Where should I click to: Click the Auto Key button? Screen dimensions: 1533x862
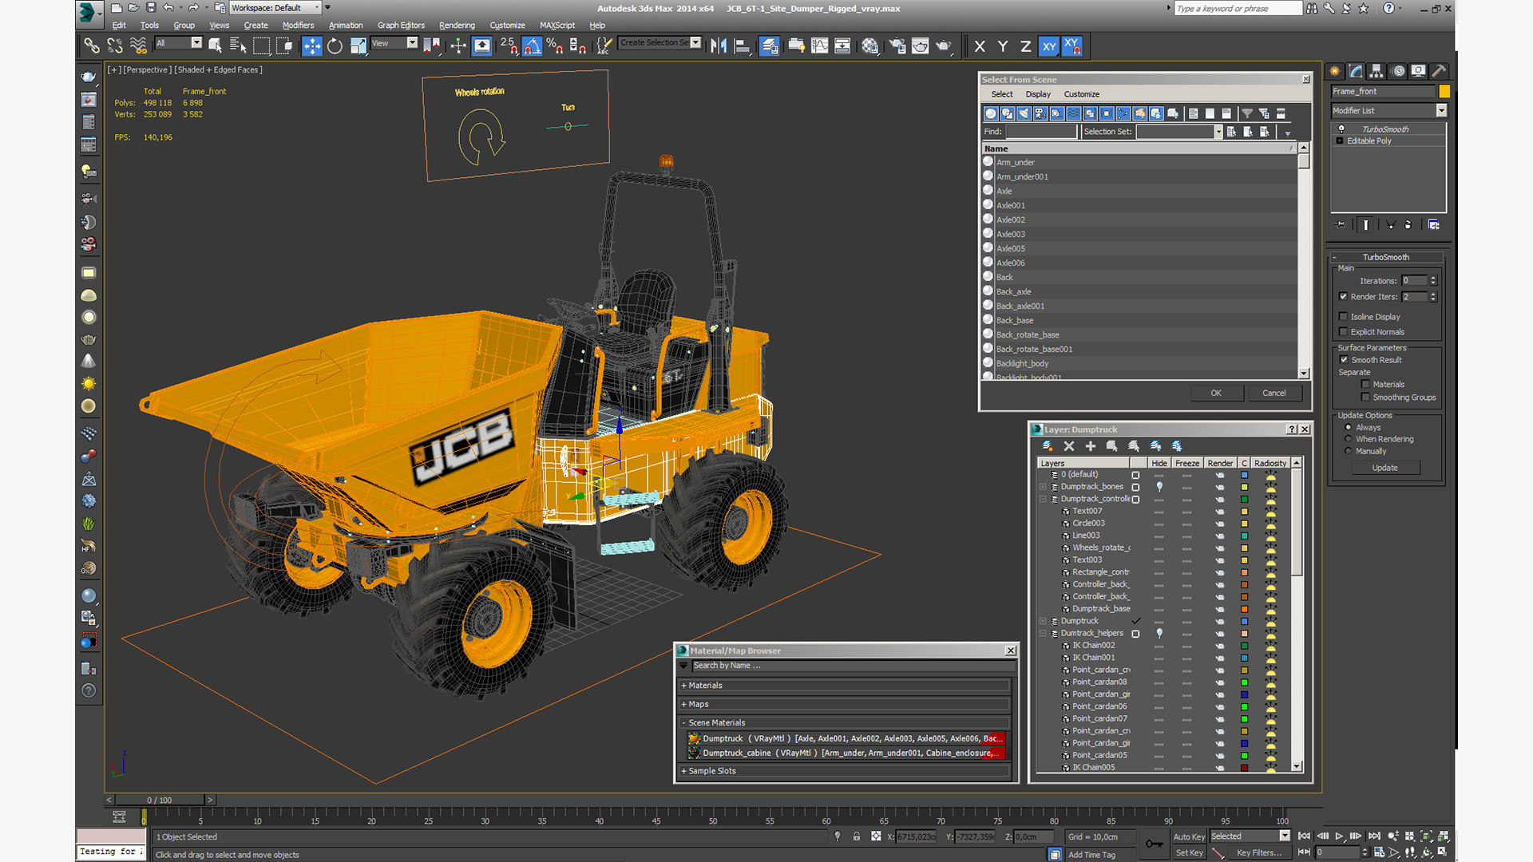click(x=1189, y=836)
